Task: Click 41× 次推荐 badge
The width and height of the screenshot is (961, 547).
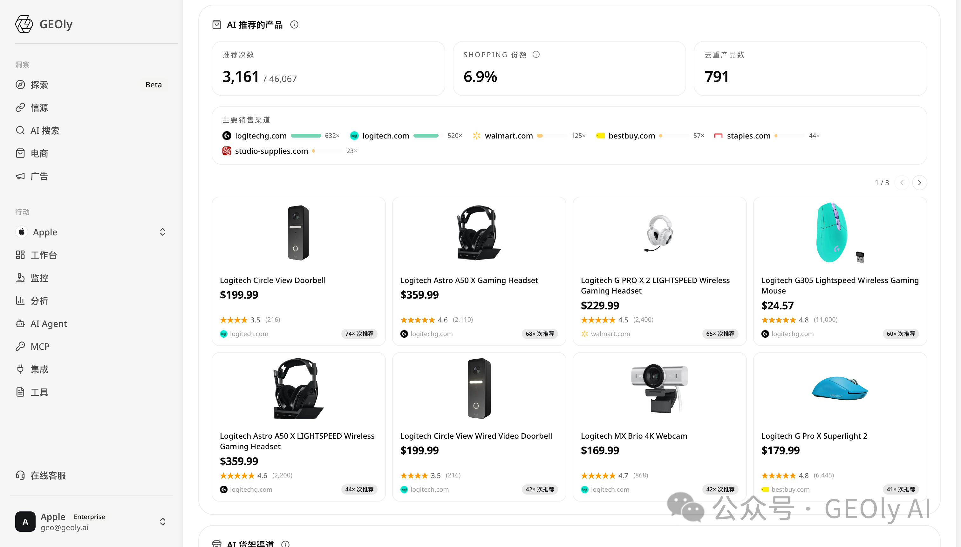Action: [901, 489]
